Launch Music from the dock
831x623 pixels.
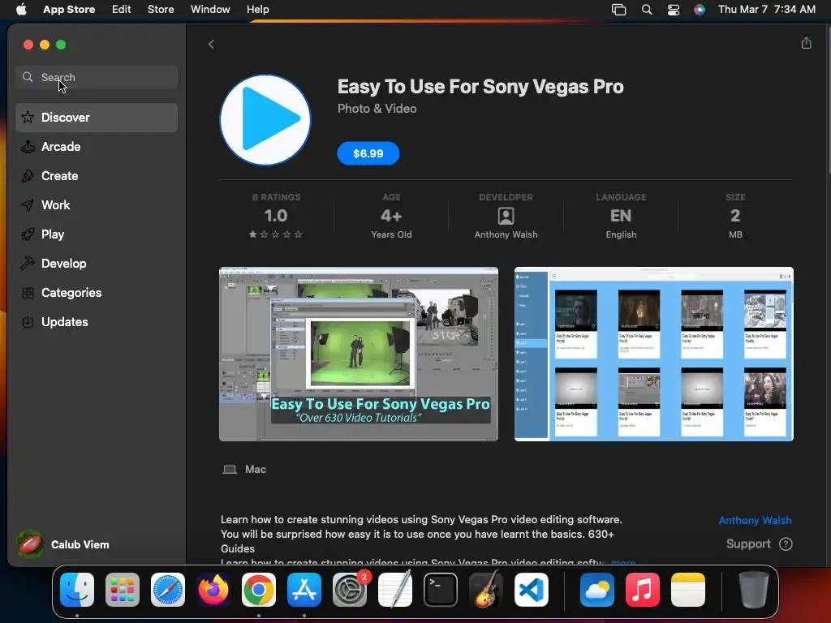(x=643, y=590)
